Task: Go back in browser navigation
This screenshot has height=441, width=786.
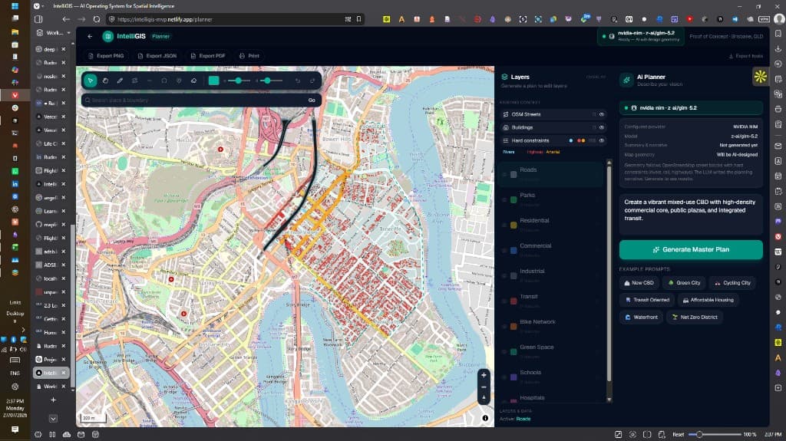Action: [66, 19]
